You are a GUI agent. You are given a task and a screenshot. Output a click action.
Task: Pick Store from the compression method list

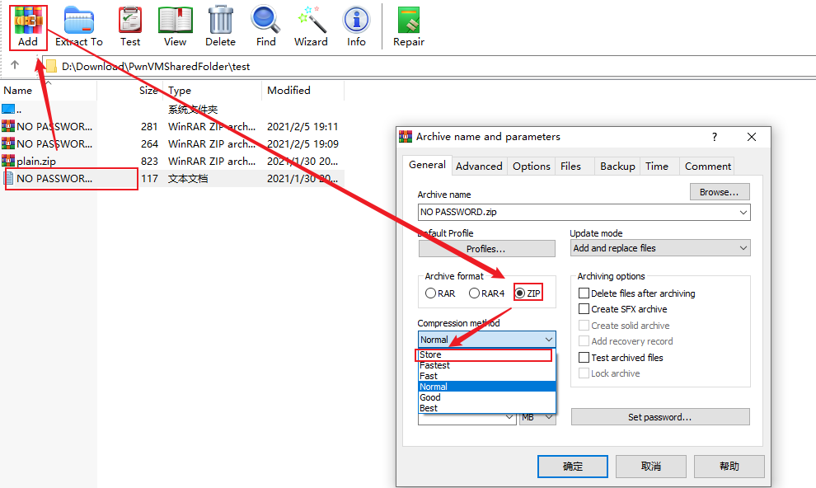pyautogui.click(x=430, y=354)
